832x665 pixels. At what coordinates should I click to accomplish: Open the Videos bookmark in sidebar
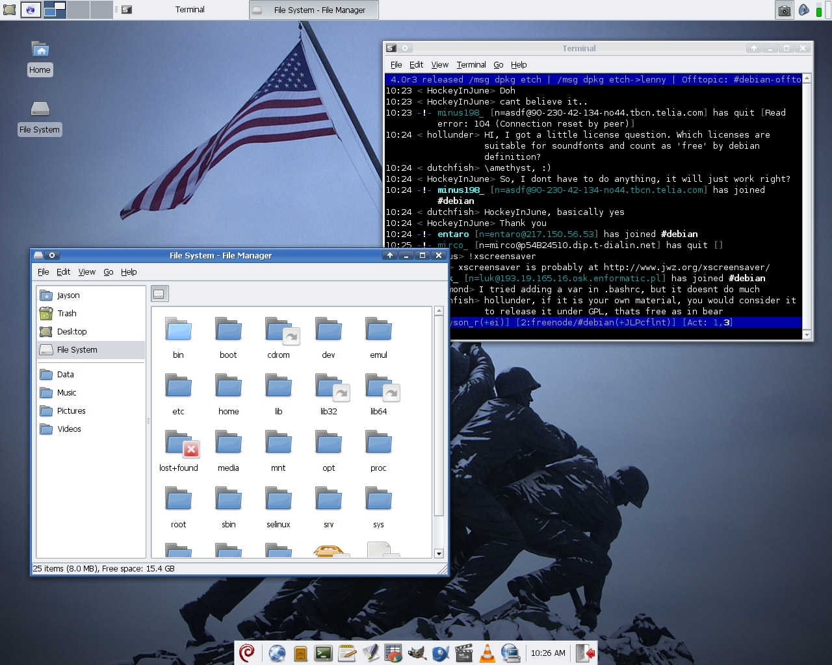[91, 429]
